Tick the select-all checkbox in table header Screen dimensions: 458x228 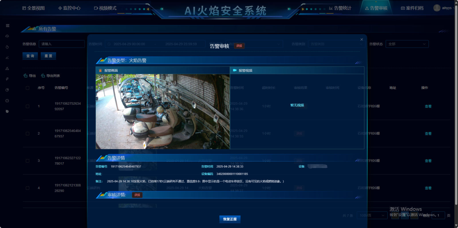tap(27, 88)
